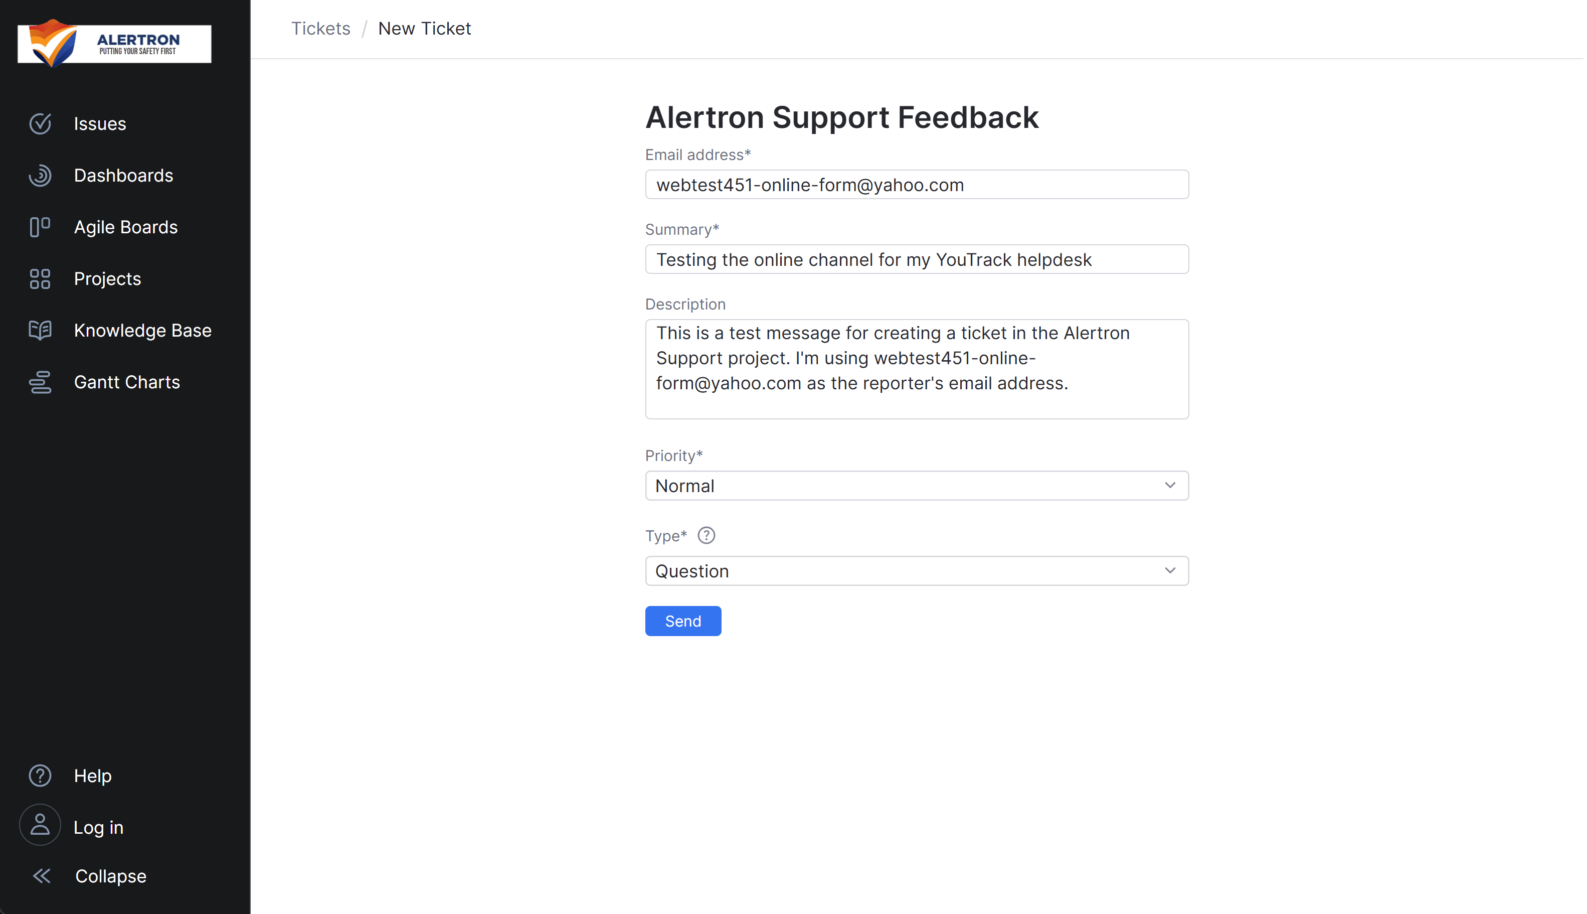Click the Alertron logo
Viewport: 1587px width, 914px height.
pos(113,42)
